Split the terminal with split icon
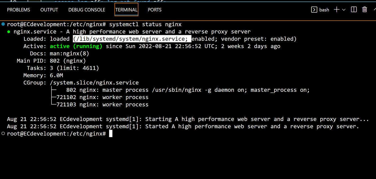Viewport: 376px width, 179px height. coord(354,10)
